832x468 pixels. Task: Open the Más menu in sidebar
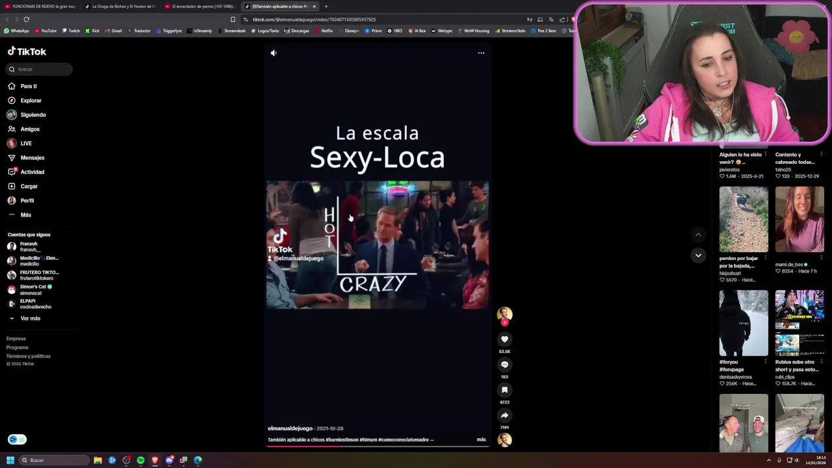25,215
